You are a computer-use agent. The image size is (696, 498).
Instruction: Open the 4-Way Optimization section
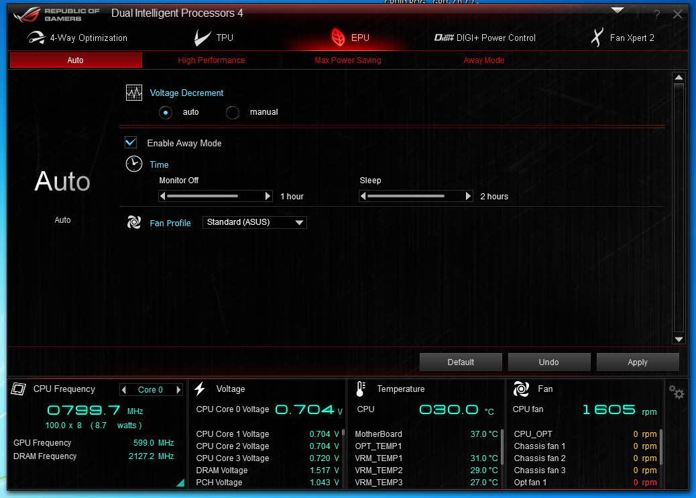pyautogui.click(x=77, y=38)
